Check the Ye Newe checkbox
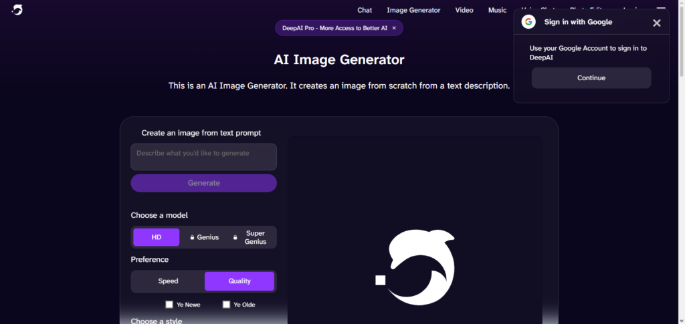 169,305
